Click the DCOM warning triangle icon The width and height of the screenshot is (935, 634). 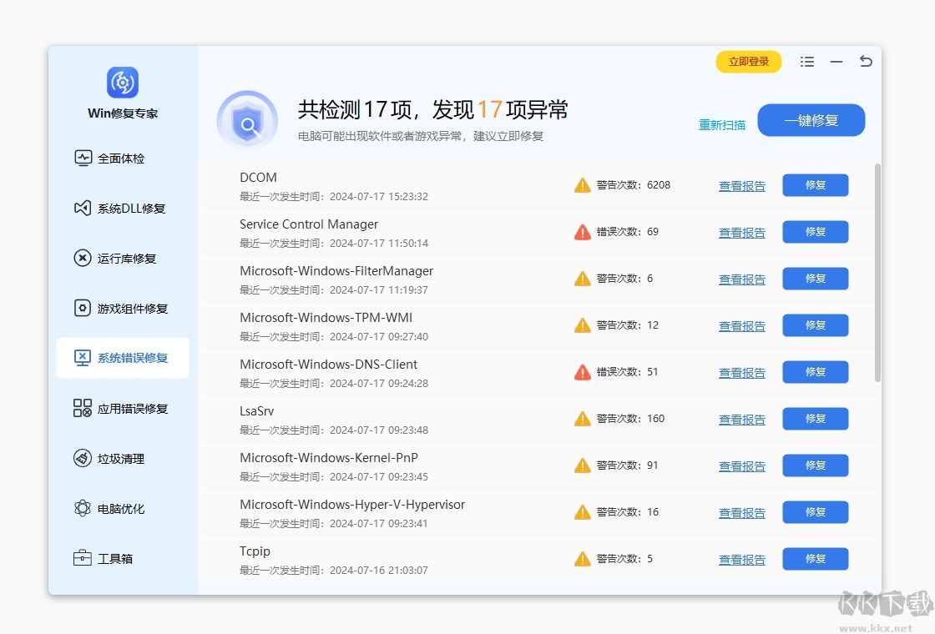tap(582, 185)
